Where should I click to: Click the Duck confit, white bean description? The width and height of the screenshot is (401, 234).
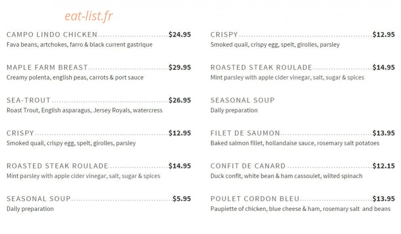tap(286, 176)
